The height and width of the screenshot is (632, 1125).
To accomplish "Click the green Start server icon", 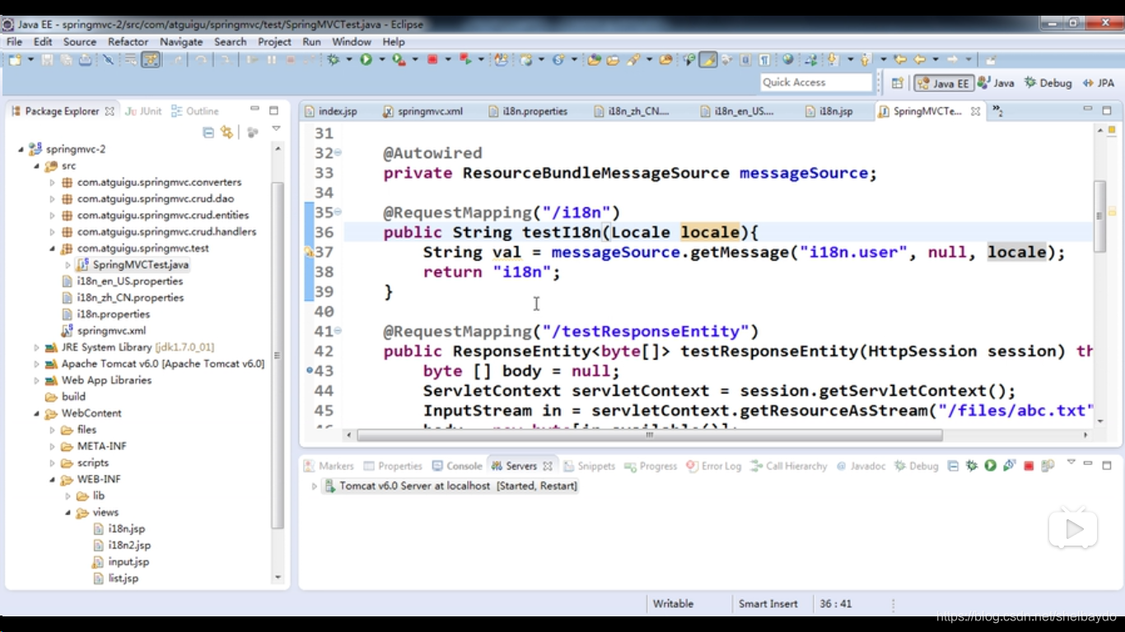I will pos(990,466).
